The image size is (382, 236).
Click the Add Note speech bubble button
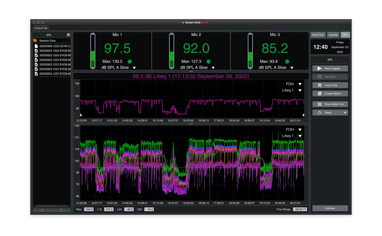tap(330, 77)
